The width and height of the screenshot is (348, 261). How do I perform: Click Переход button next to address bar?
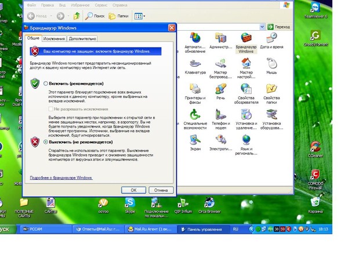coord(279,27)
